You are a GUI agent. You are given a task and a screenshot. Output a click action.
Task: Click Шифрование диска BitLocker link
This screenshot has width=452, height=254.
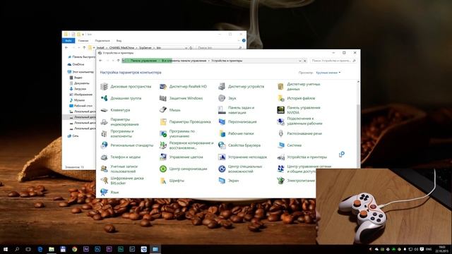click(x=127, y=181)
